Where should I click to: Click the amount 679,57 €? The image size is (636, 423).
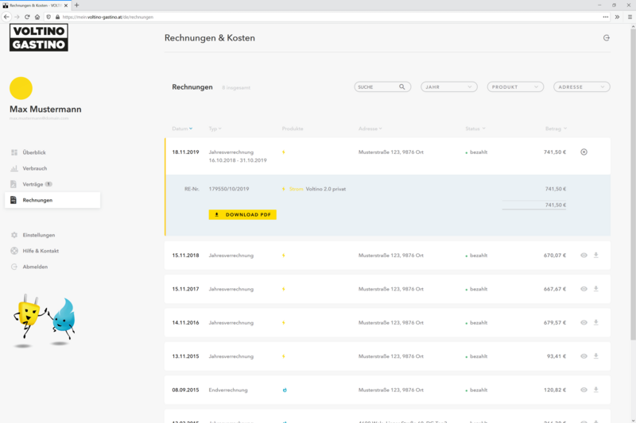(555, 323)
